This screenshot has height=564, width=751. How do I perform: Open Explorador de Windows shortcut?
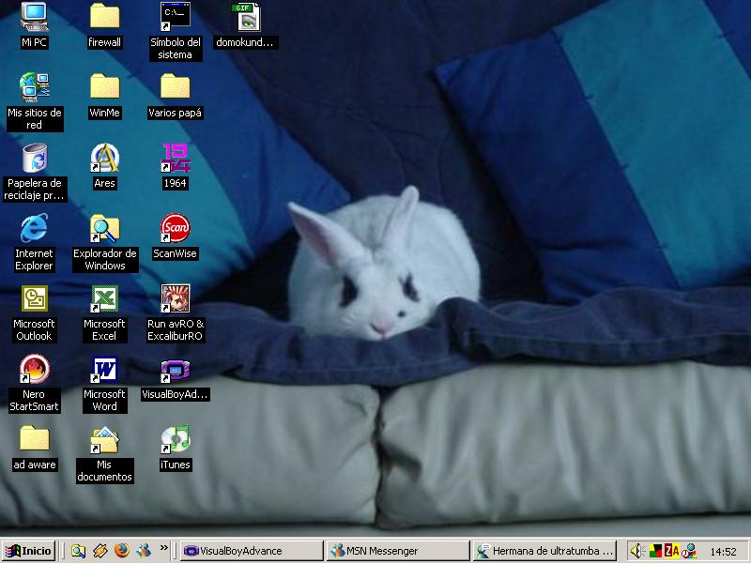tap(104, 228)
